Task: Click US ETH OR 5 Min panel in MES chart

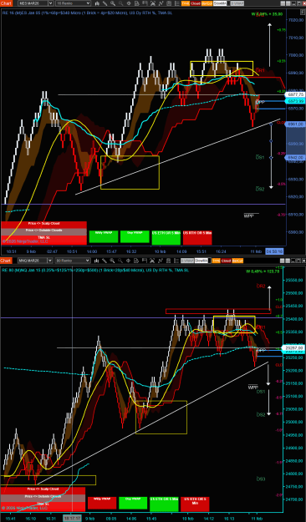Action: point(166,237)
